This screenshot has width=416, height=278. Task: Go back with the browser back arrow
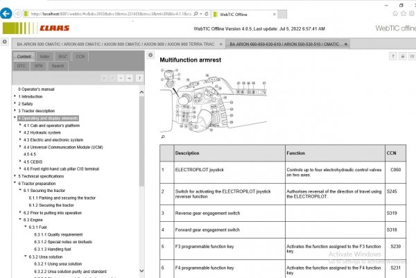(6, 13)
